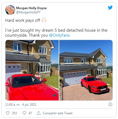Open replies via speech bubble icon
Image resolution: width=118 pixels, height=119 pixels.
[24, 113]
